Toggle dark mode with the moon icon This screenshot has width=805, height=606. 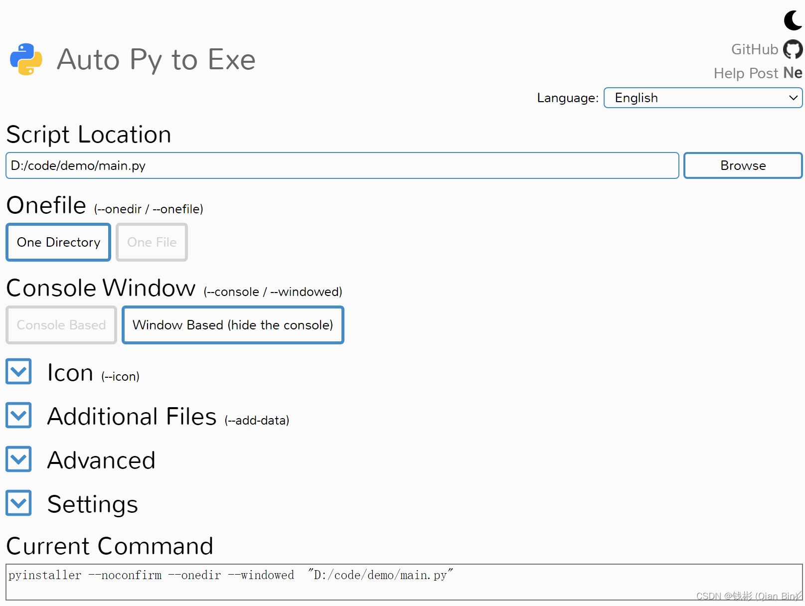click(792, 20)
